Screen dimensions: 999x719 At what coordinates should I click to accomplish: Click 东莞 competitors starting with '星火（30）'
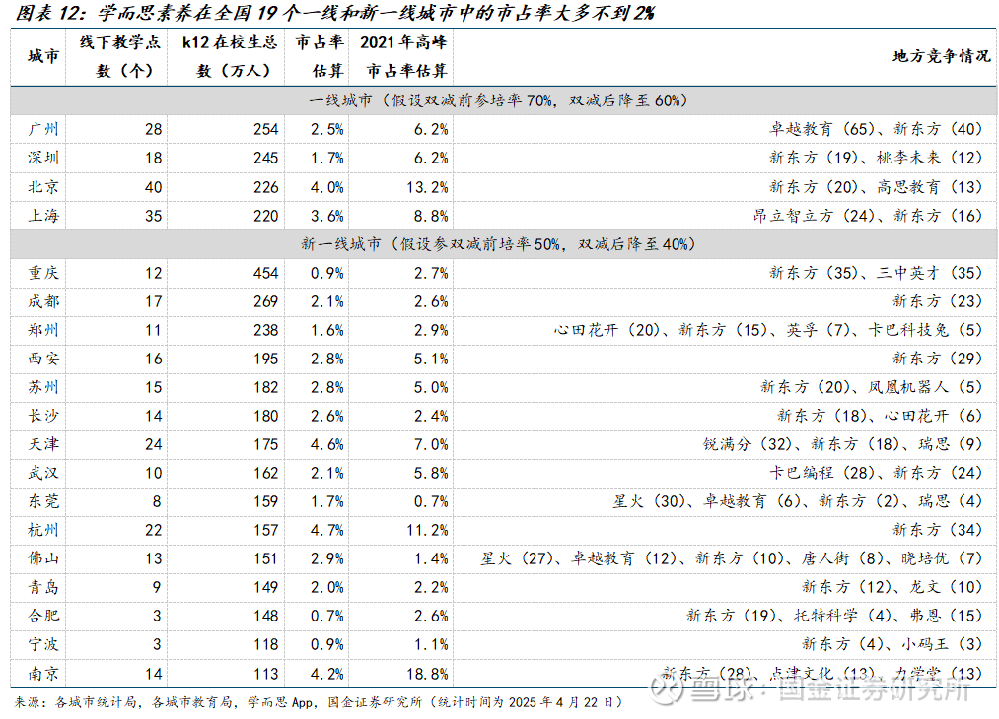797,502
